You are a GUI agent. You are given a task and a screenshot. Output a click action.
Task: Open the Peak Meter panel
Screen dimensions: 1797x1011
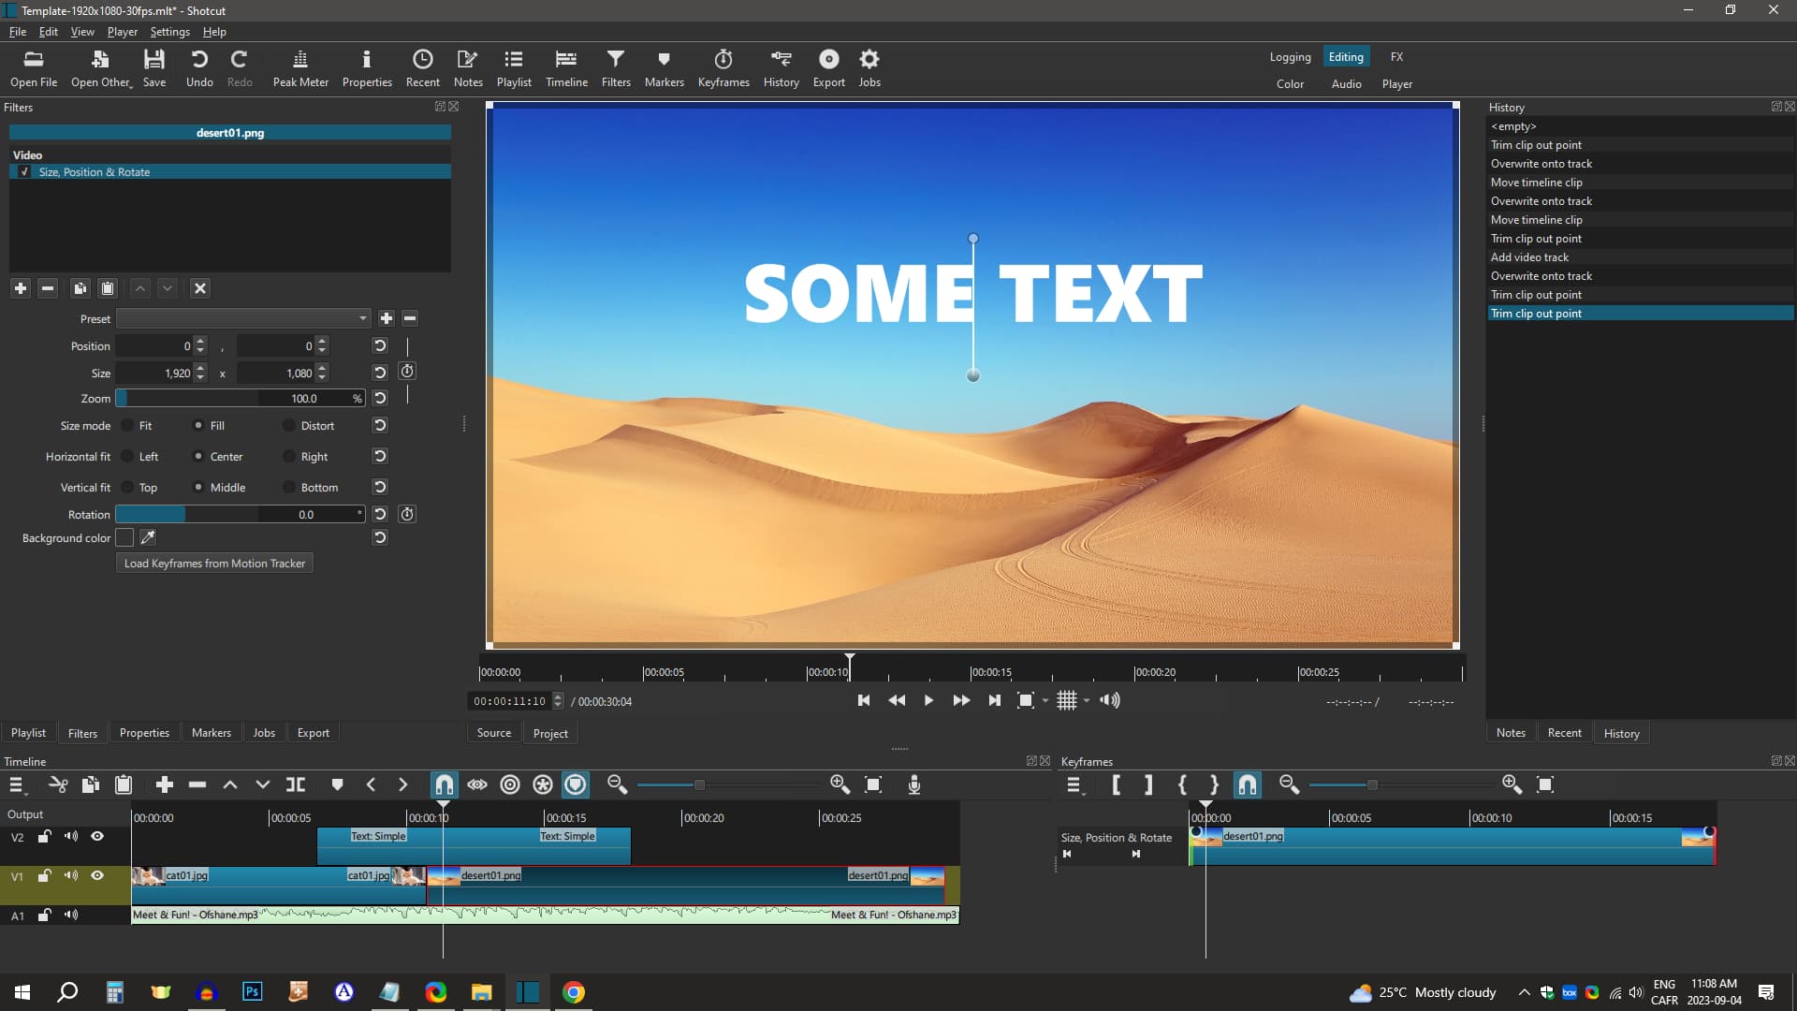300,68
